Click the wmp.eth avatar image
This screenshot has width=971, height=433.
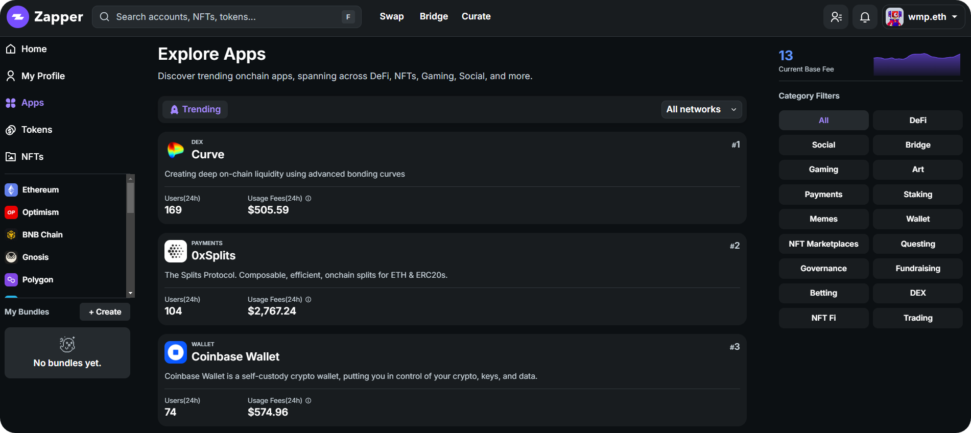894,17
